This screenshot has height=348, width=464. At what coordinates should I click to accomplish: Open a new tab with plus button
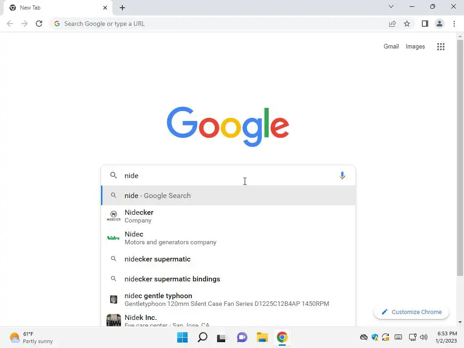click(122, 8)
